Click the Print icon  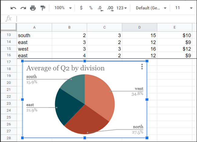(33, 8)
